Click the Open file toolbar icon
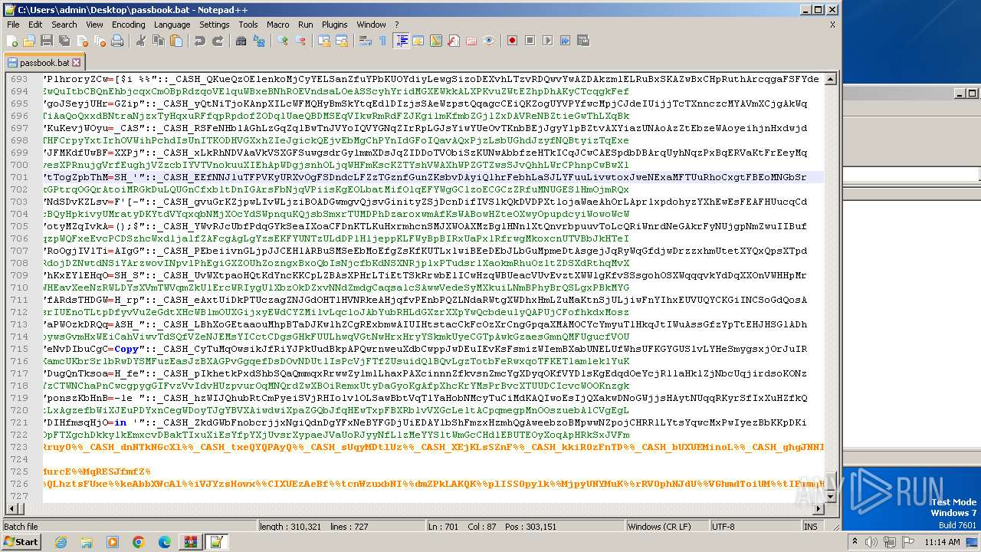Screen dimensions: 981x552 pyautogui.click(x=29, y=41)
